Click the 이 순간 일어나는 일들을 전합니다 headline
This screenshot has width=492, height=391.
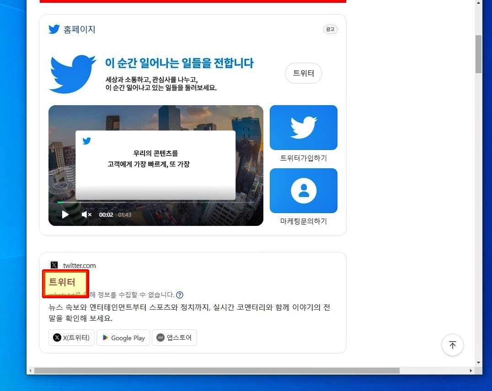(179, 63)
